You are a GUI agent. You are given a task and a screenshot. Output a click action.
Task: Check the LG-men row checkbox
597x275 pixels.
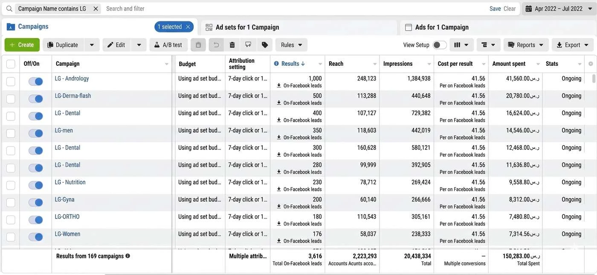11,134
